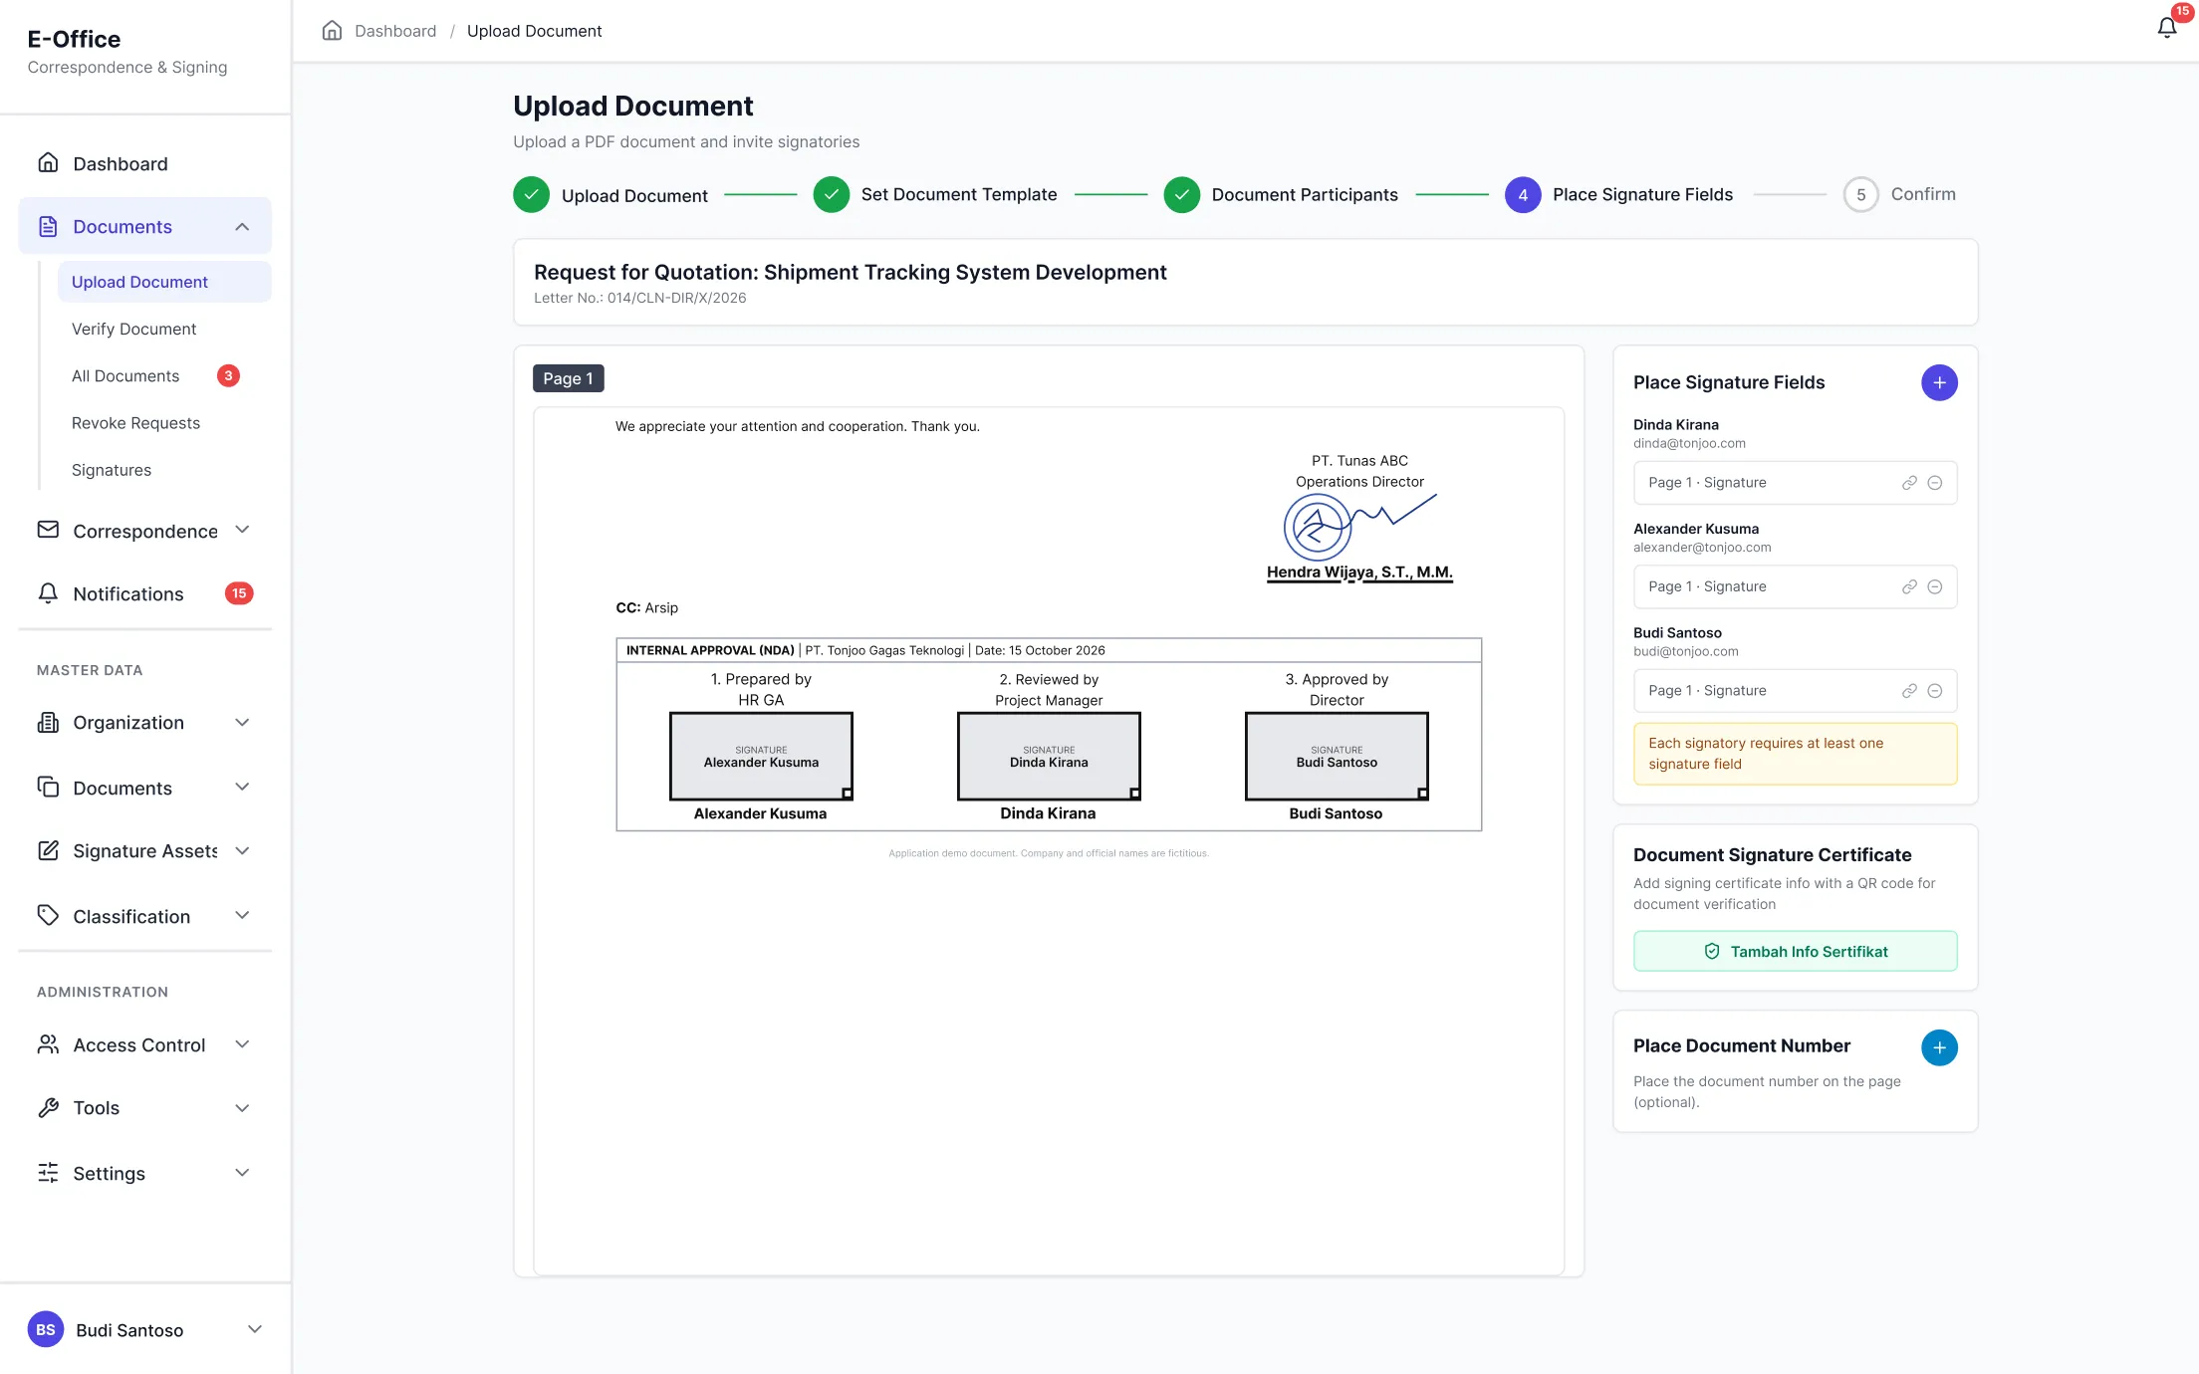Click the Notifications bell icon in sidebar

tap(48, 593)
